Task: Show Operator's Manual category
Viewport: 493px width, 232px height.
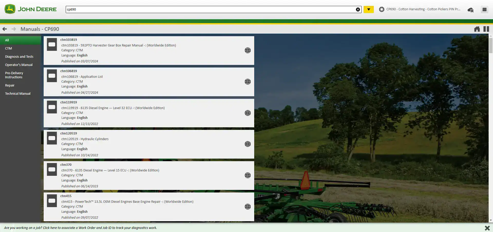Action: point(21,65)
